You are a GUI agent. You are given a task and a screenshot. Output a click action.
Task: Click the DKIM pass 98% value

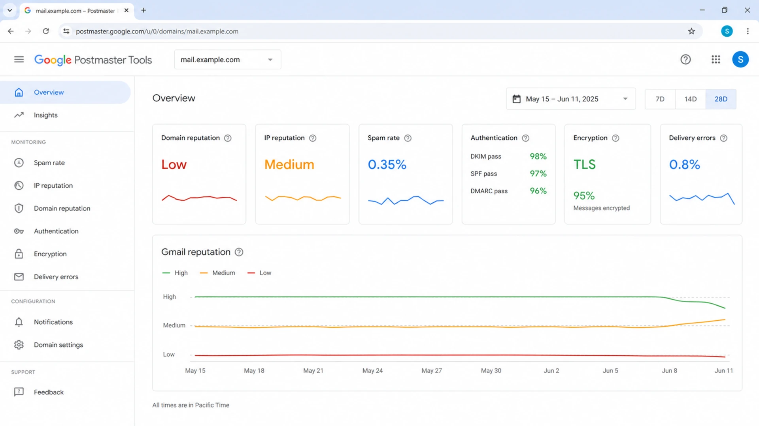[x=538, y=157]
